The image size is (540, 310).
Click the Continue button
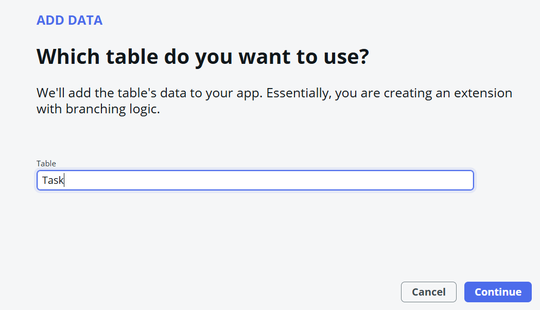[498, 292]
